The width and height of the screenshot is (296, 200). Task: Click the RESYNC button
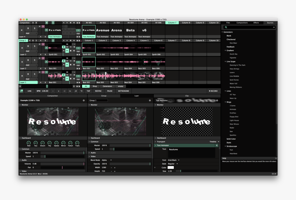tap(98, 91)
